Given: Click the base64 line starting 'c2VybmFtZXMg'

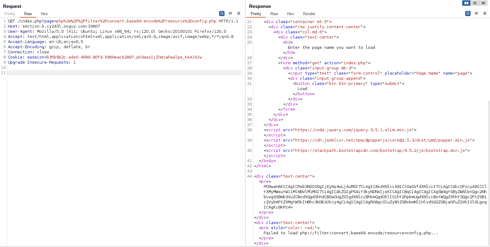Looking at the screenshot, I should click(375, 202).
